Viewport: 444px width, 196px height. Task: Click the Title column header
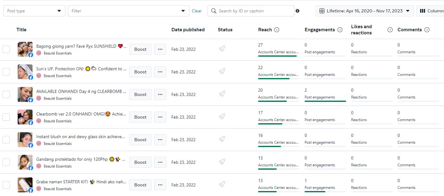(x=21, y=30)
